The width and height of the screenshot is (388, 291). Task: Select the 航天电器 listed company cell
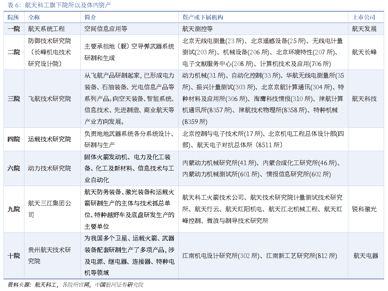(366, 256)
